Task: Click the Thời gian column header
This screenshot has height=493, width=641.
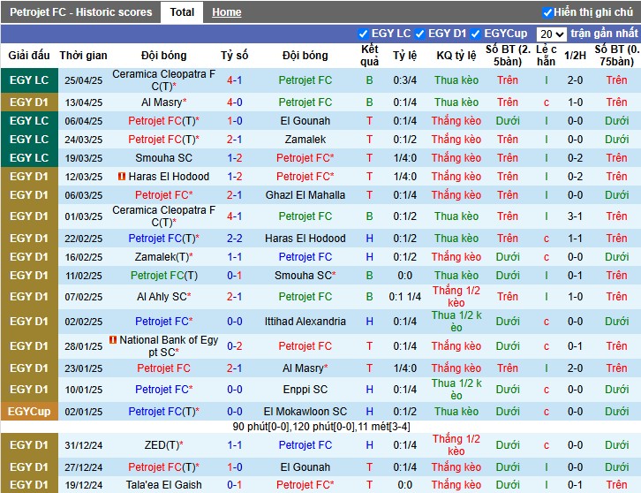Action: click(83, 56)
